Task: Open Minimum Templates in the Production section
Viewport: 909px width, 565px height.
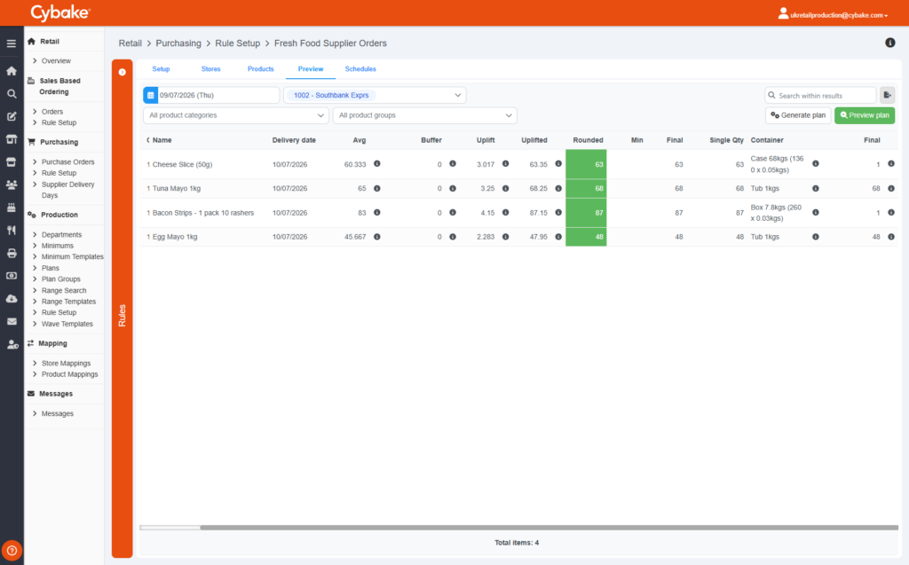Action: coord(72,256)
